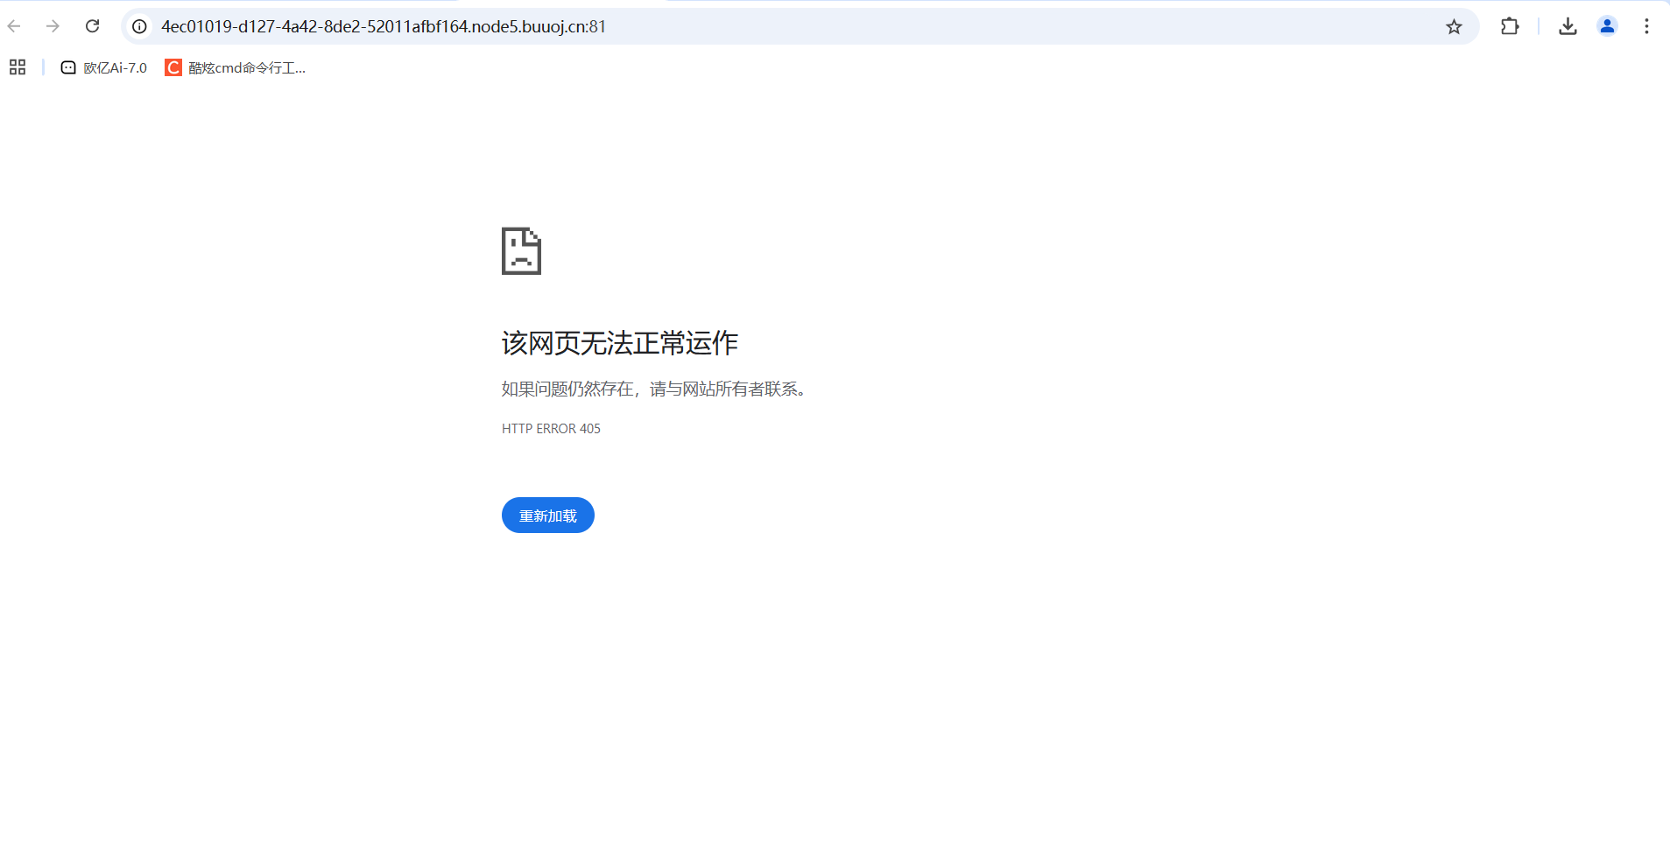The image size is (1670, 842).
Task: Open the Extensions puzzle icon
Action: 1510,26
